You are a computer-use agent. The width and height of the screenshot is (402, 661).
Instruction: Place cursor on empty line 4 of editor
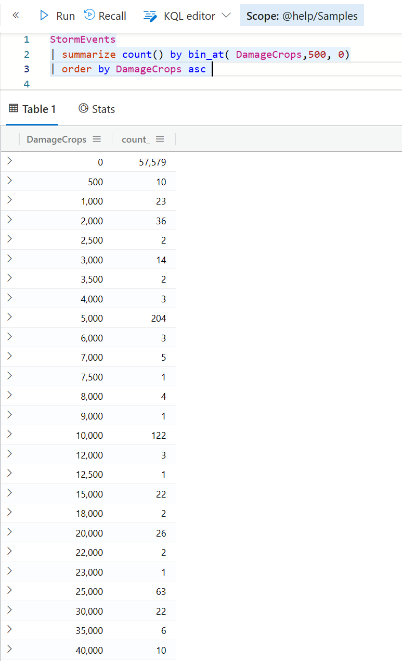(x=156, y=84)
